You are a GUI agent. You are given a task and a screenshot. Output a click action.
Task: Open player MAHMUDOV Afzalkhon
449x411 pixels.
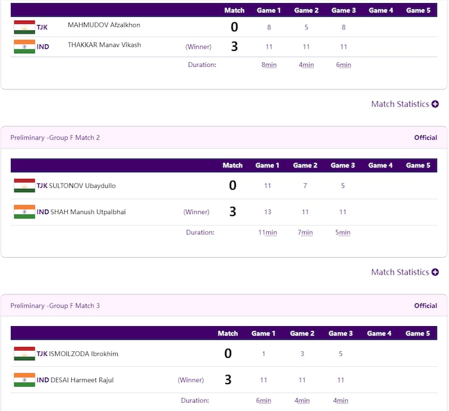[x=104, y=25]
